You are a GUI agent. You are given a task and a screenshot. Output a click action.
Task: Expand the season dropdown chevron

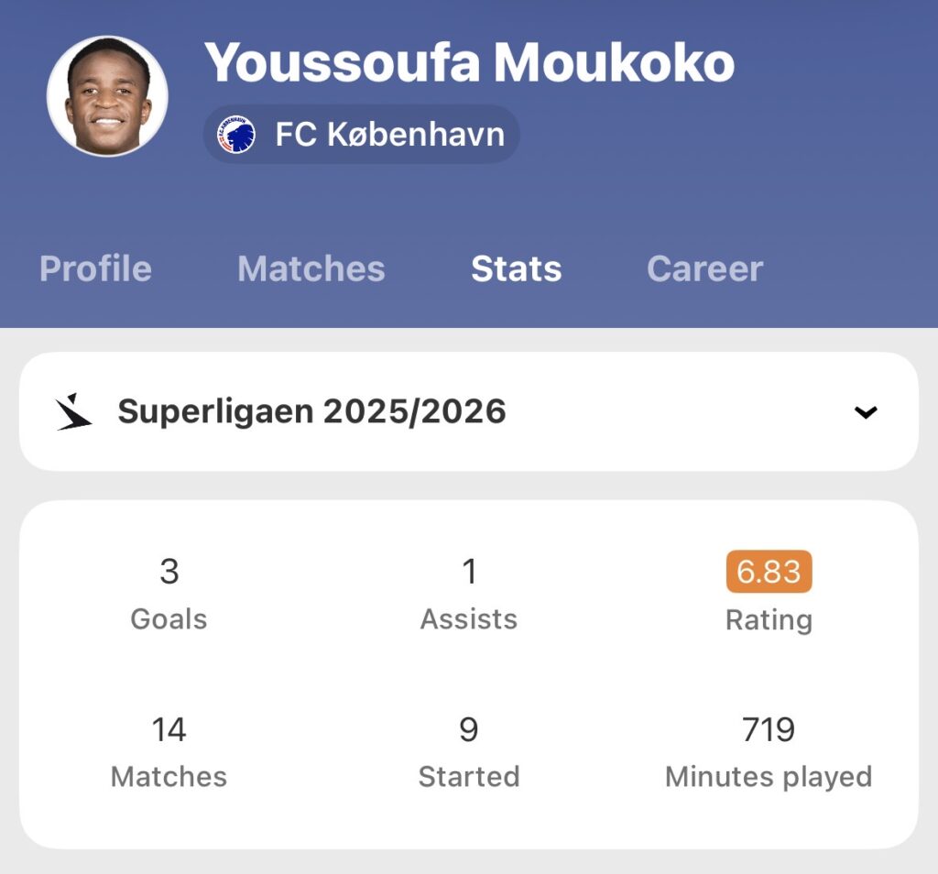pos(865,412)
